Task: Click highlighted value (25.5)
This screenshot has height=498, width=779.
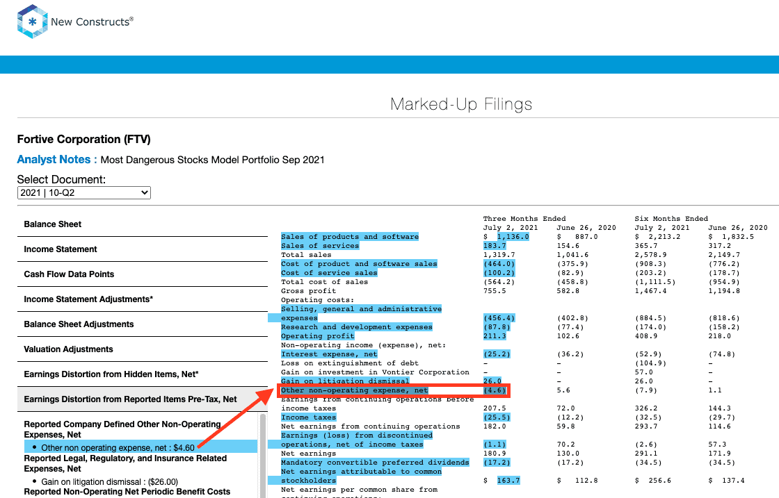Action: point(497,417)
